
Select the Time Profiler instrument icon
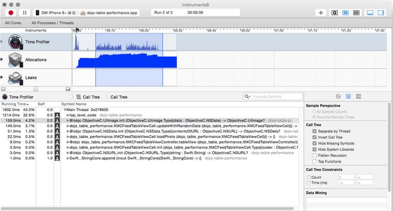click(15, 42)
